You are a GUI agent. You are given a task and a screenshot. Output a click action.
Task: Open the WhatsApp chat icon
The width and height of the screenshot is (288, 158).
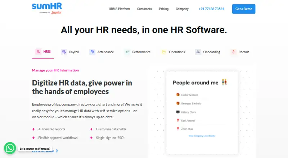coord(10,148)
